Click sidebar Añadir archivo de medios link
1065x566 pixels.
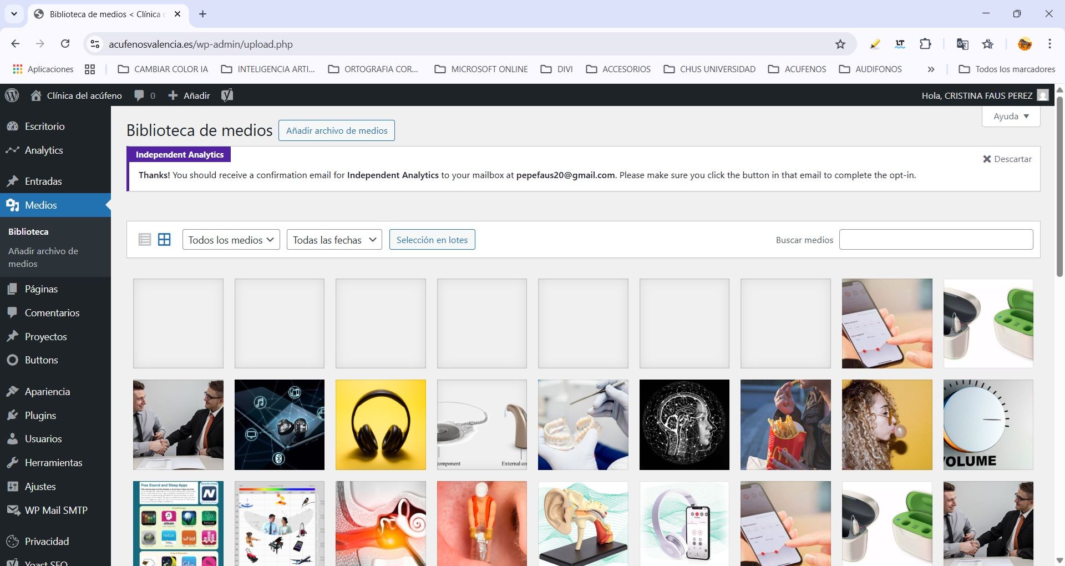[43, 257]
